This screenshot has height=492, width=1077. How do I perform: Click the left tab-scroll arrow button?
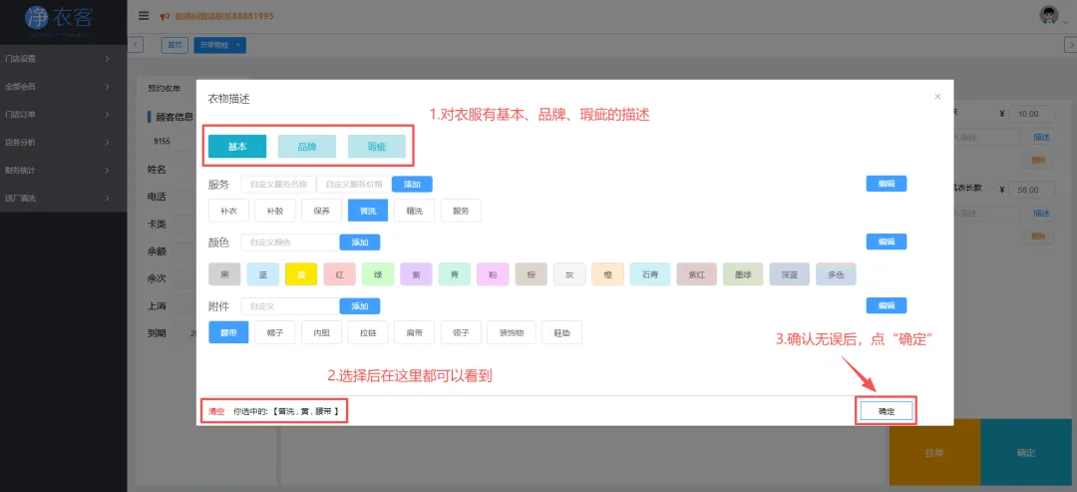[136, 45]
